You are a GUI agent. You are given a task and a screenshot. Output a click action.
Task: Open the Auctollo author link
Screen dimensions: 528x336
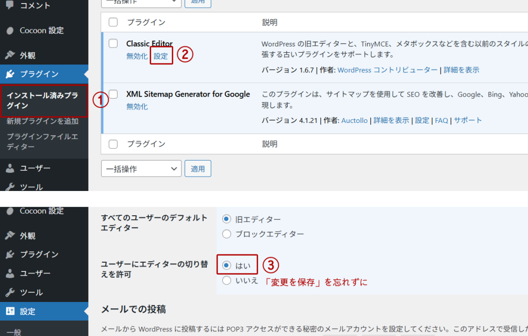click(x=355, y=121)
